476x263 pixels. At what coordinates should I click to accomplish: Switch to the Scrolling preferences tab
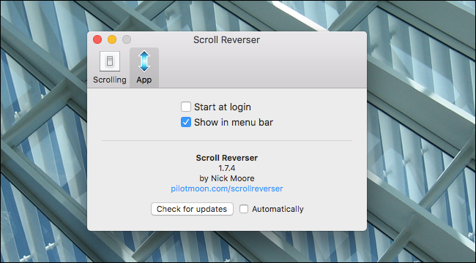110,67
